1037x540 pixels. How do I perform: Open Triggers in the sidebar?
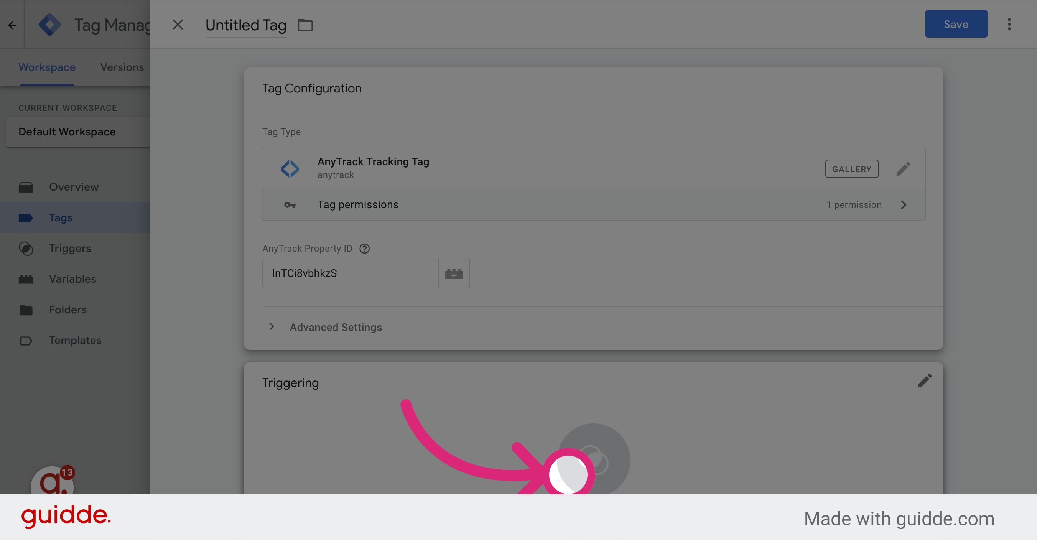click(75, 249)
